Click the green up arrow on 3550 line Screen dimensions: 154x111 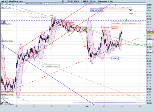coord(127,20)
